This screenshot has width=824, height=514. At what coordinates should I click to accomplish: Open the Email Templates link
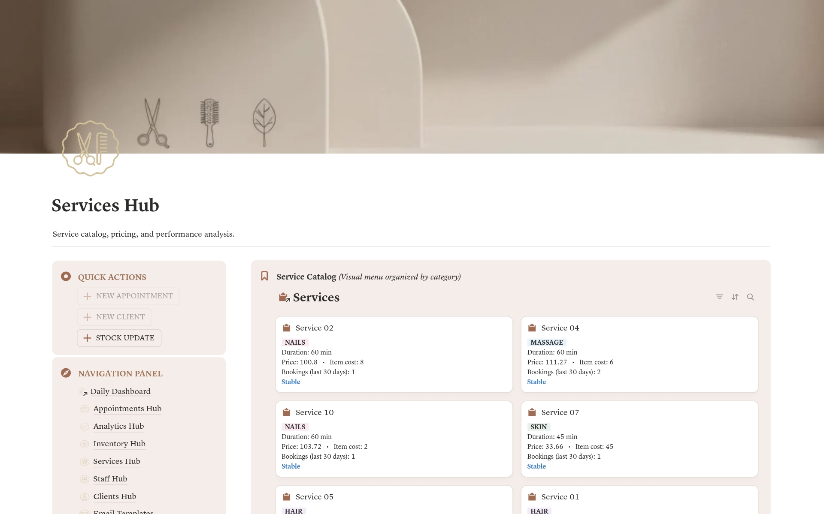tap(123, 511)
